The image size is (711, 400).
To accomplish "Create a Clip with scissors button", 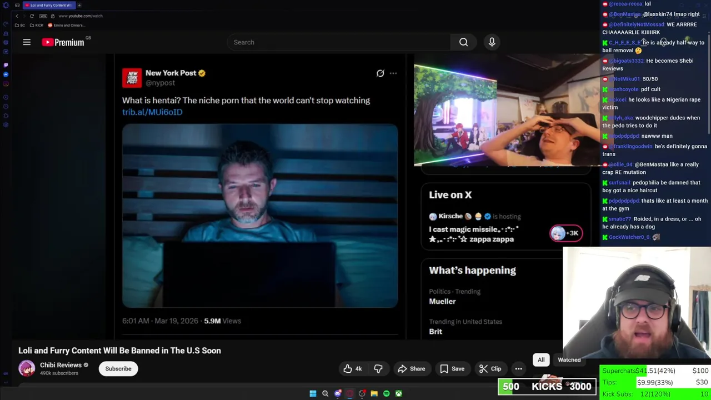I will point(490,369).
